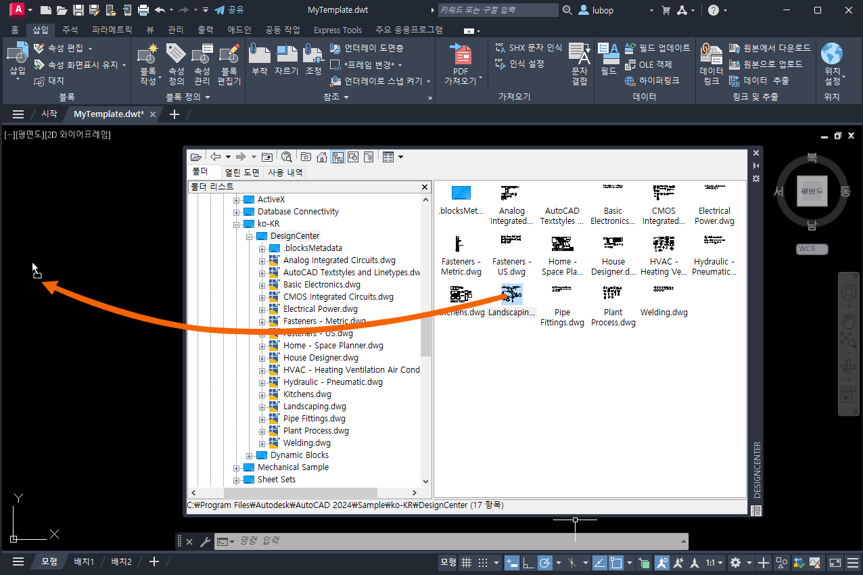Toggle the DesignCenter Preview pane button
Viewport: 863px width, 575px height.
click(353, 156)
